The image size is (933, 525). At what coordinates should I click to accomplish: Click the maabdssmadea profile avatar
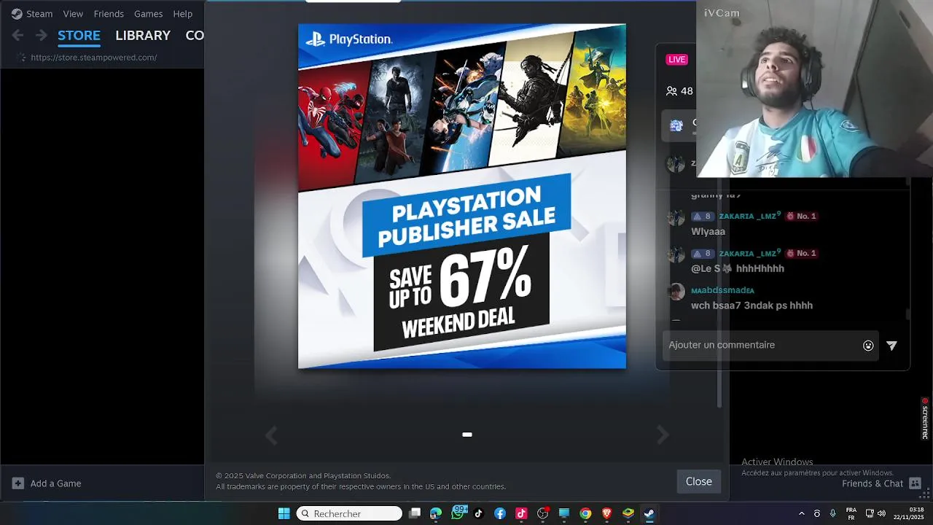click(x=676, y=292)
